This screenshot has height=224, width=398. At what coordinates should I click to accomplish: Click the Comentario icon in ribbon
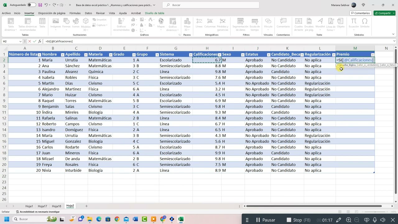(x=283, y=23)
